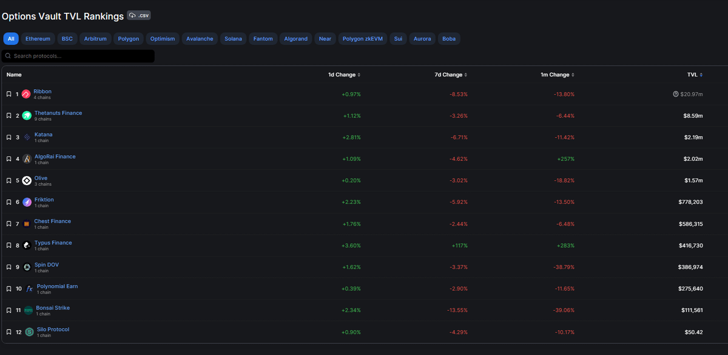Select the Polygon zkEVM chain filter
The image size is (728, 355).
(x=363, y=39)
